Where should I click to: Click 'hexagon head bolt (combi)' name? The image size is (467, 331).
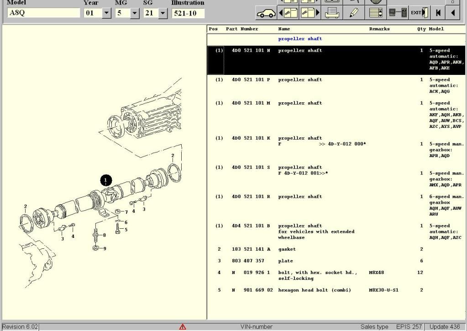click(x=315, y=290)
